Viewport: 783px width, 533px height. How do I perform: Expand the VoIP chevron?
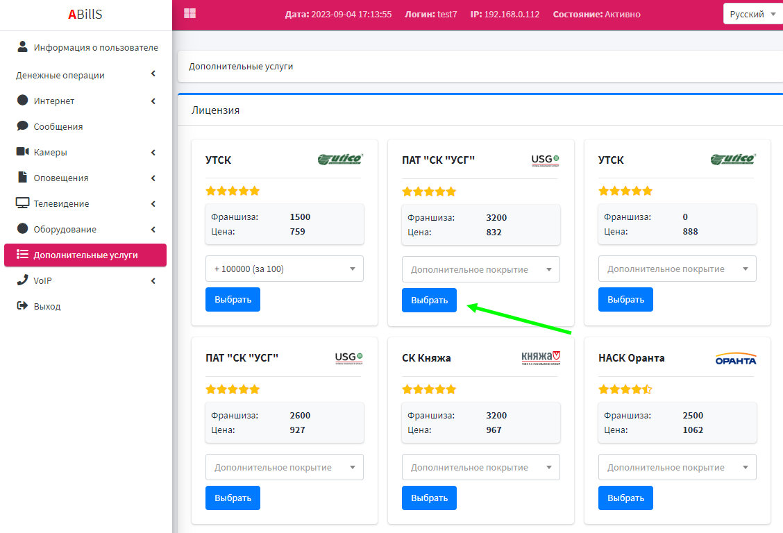(x=153, y=281)
